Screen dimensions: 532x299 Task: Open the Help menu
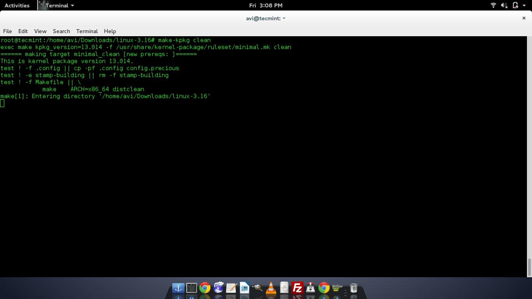[110, 31]
